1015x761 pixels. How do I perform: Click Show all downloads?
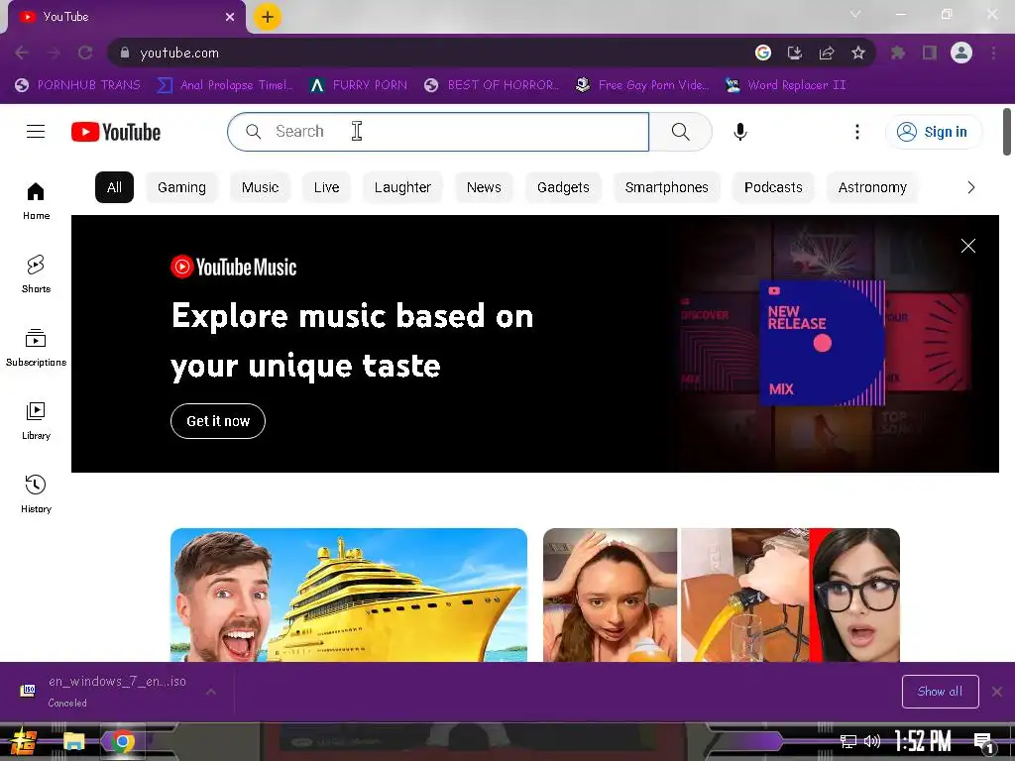tap(940, 691)
